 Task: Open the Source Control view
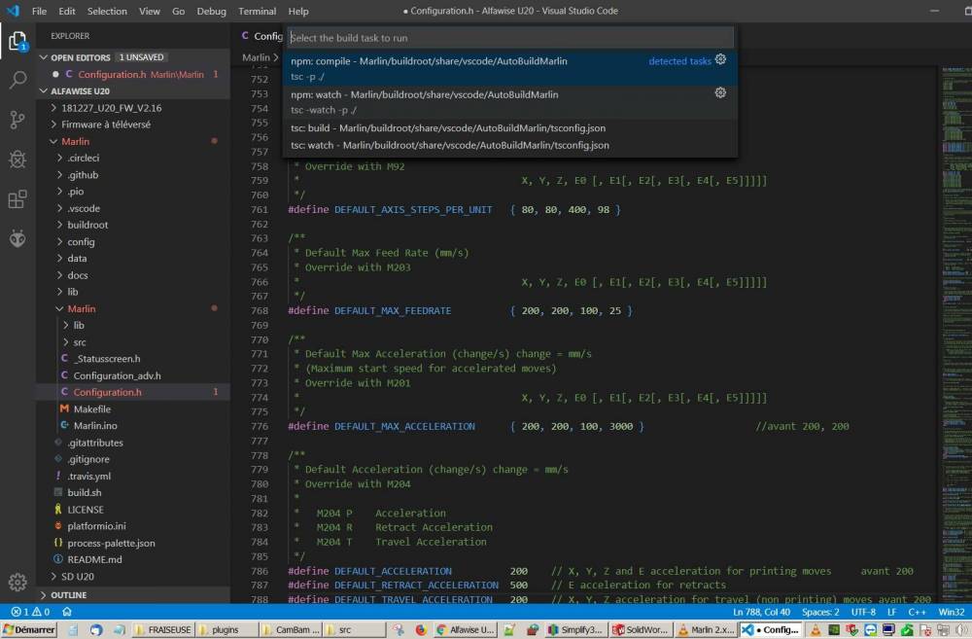click(x=17, y=120)
